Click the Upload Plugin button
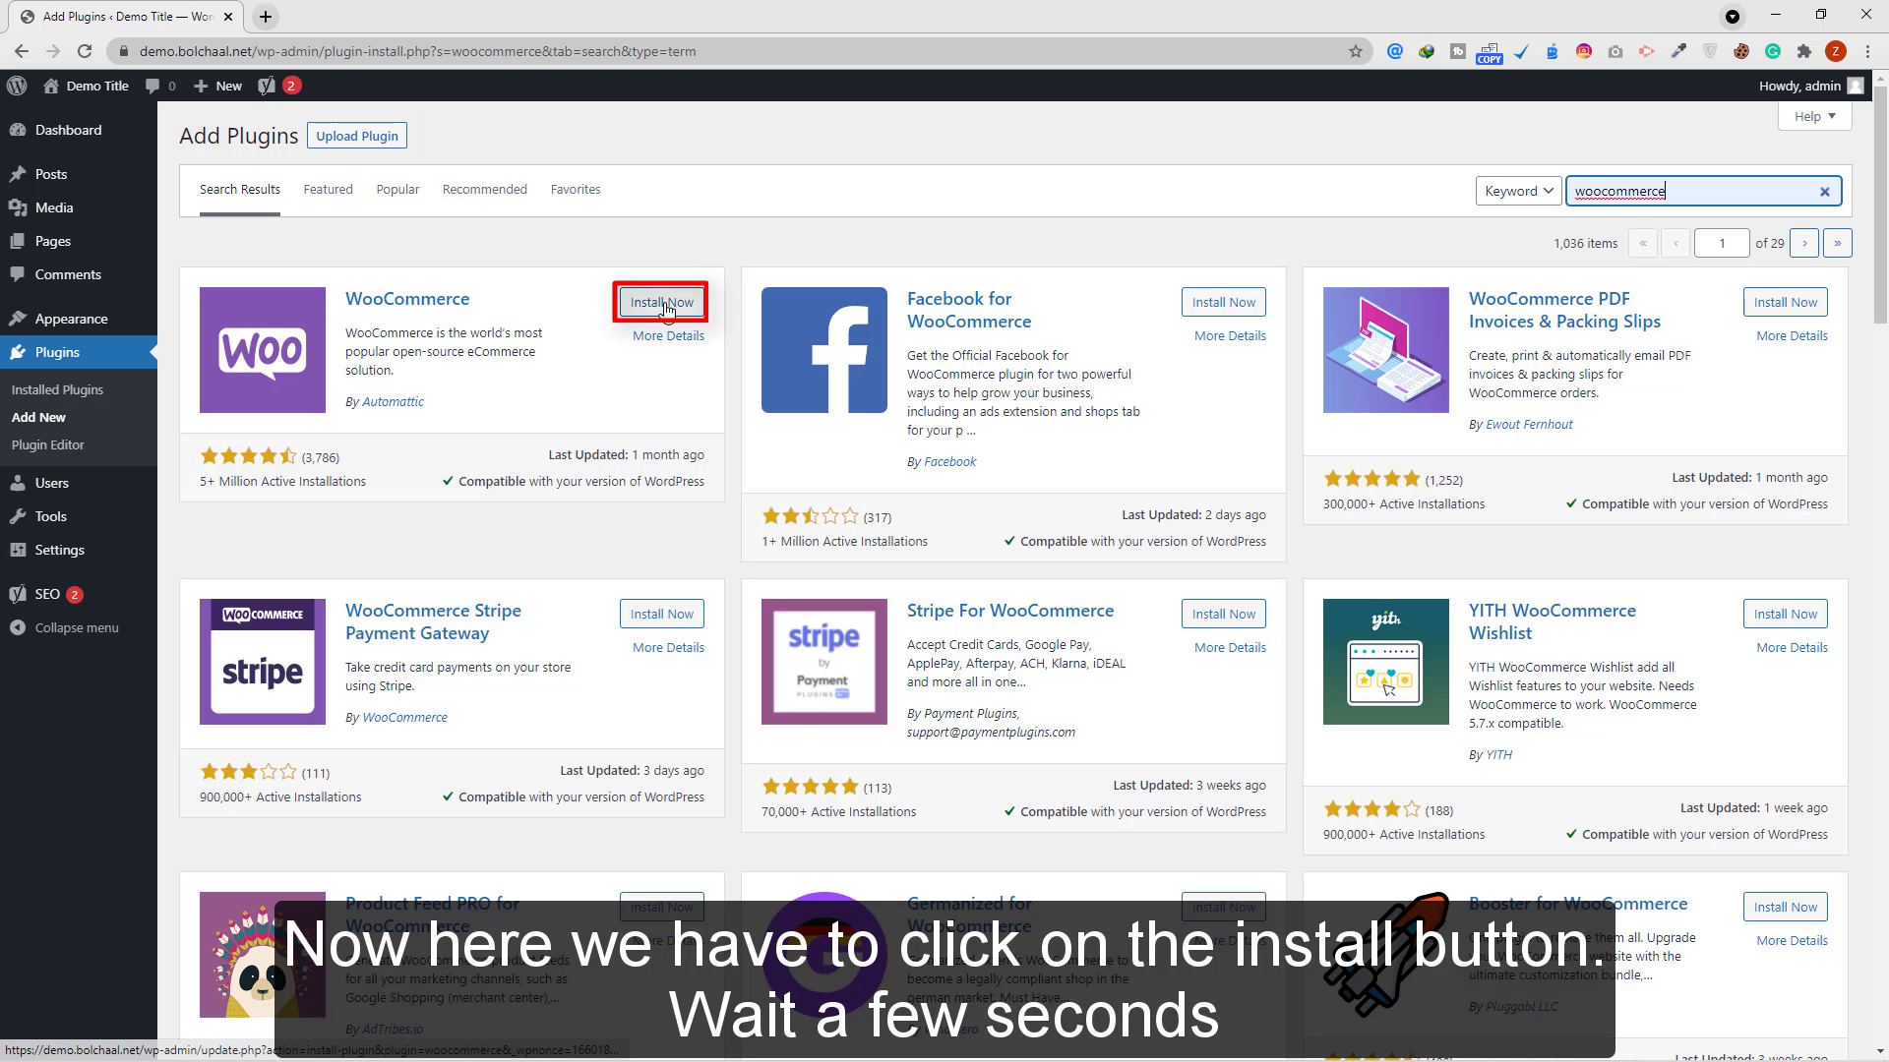This screenshot has height=1062, width=1889. [x=357, y=136]
